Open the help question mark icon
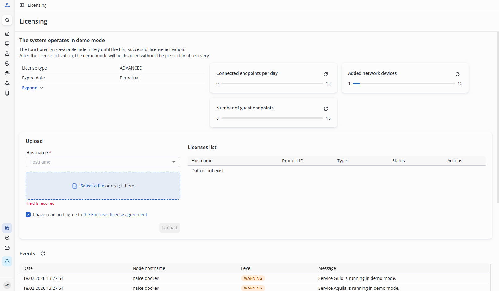 7,238
